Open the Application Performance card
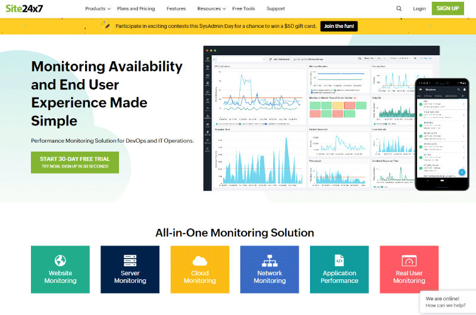This screenshot has width=476, height=315. click(339, 269)
